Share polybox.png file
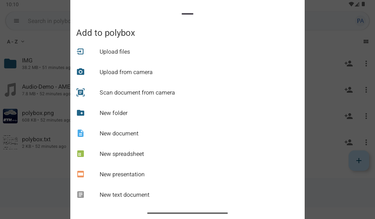This screenshot has width=375, height=219. [349, 116]
